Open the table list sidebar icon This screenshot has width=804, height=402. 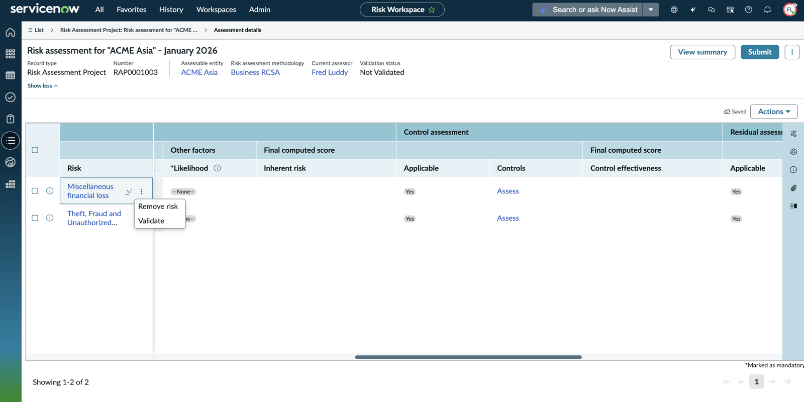coord(11,75)
